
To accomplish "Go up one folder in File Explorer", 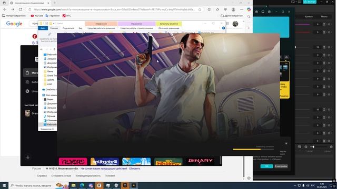I will [54, 49].
